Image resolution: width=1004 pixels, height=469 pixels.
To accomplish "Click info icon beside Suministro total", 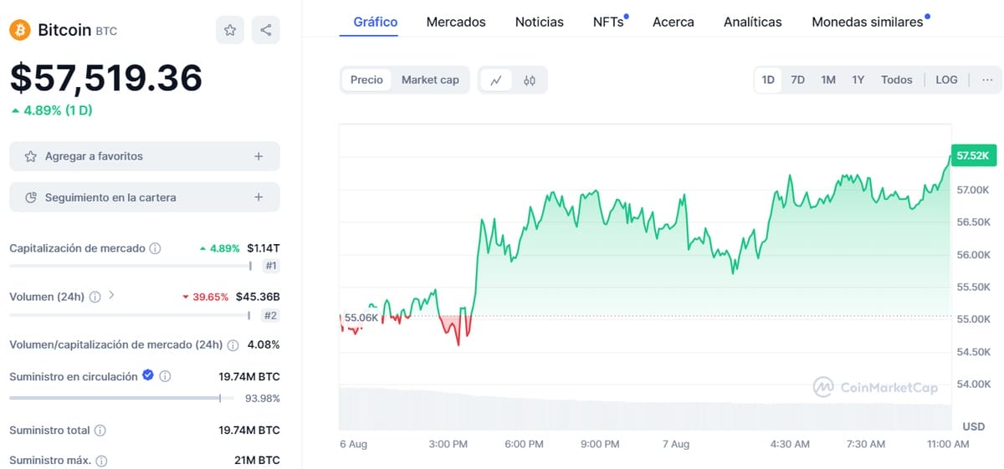I will point(100,431).
